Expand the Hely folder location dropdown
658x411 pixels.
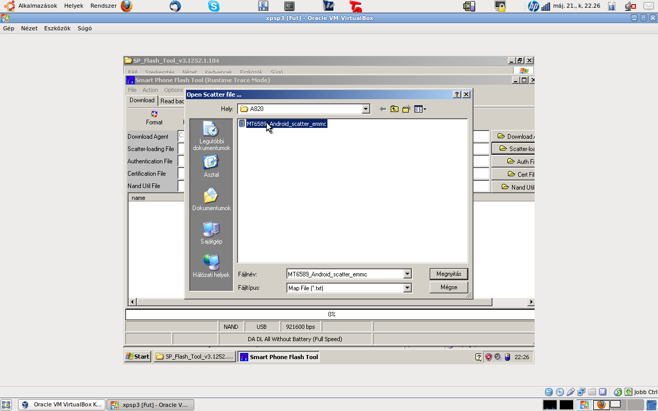pos(365,109)
